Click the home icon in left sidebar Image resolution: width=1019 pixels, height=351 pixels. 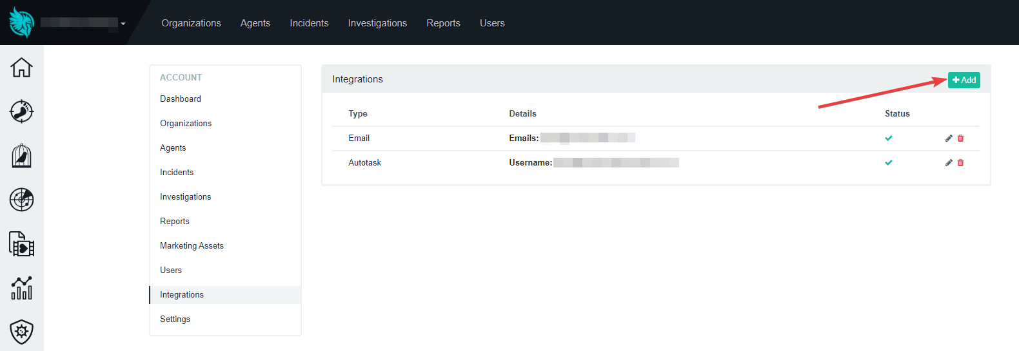click(21, 67)
